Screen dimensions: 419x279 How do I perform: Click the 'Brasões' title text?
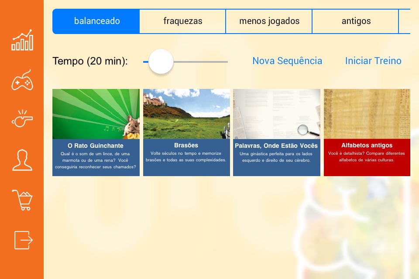(x=186, y=146)
